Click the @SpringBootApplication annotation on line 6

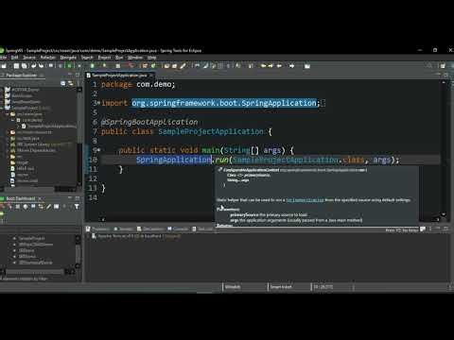click(x=149, y=122)
